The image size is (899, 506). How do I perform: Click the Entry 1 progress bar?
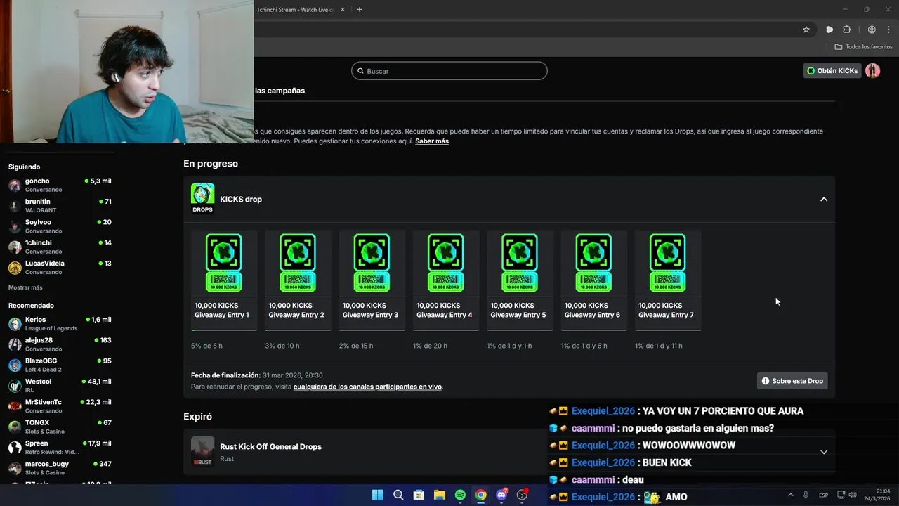tap(224, 330)
